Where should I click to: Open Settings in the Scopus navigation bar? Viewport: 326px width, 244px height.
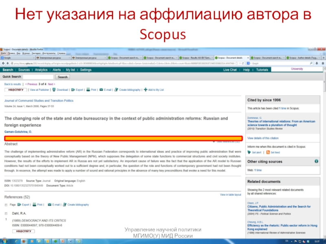point(86,70)
